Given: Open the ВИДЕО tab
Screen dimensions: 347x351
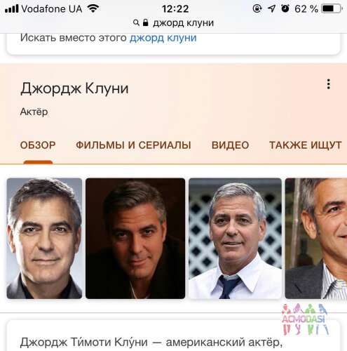Looking at the screenshot, I should tap(230, 145).
